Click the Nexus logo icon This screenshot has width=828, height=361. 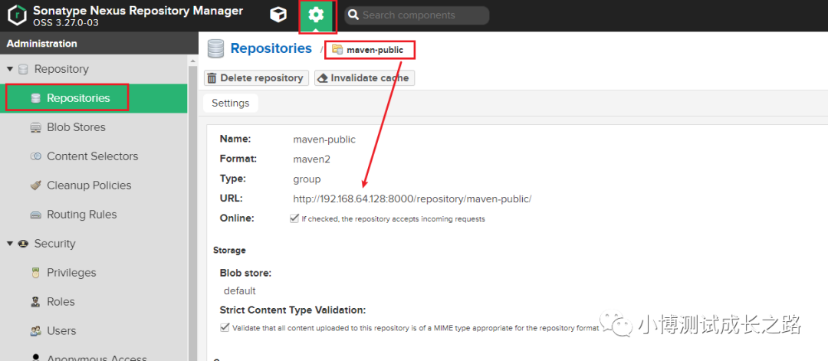(x=17, y=15)
